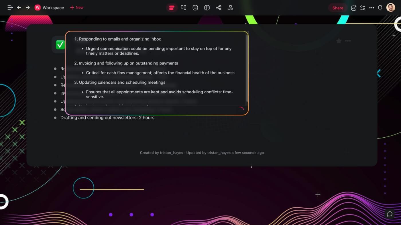
Task: Create a document with the New menu
Action: [x=76, y=7]
